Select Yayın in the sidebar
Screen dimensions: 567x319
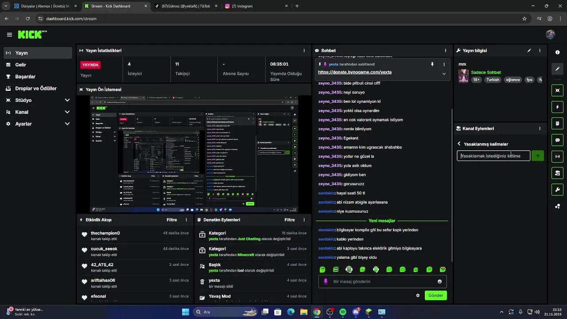click(38, 53)
